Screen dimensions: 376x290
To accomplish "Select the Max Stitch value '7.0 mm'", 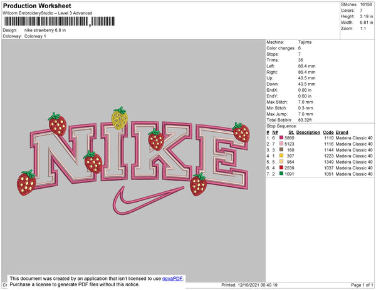I will [x=306, y=102].
